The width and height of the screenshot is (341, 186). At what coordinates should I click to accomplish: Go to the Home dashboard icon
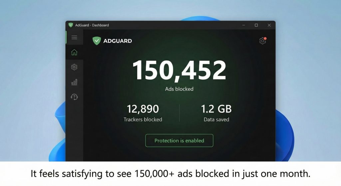click(74, 52)
